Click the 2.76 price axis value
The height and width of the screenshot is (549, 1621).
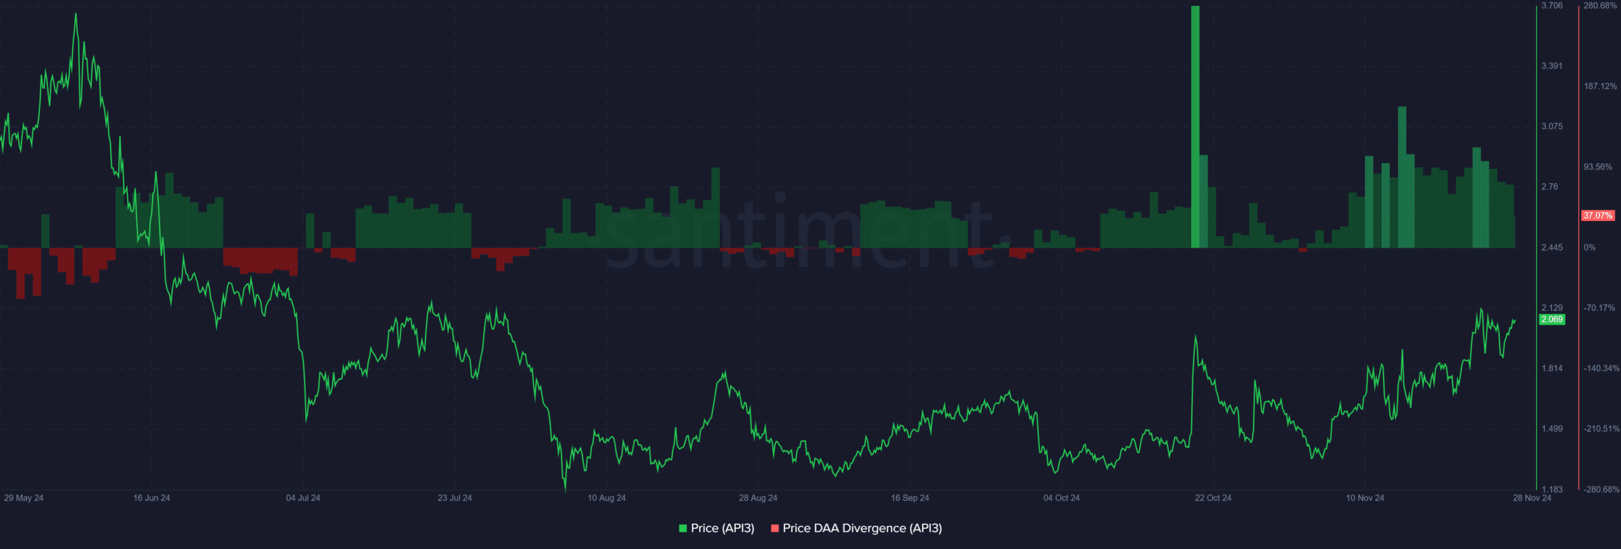pos(1549,187)
